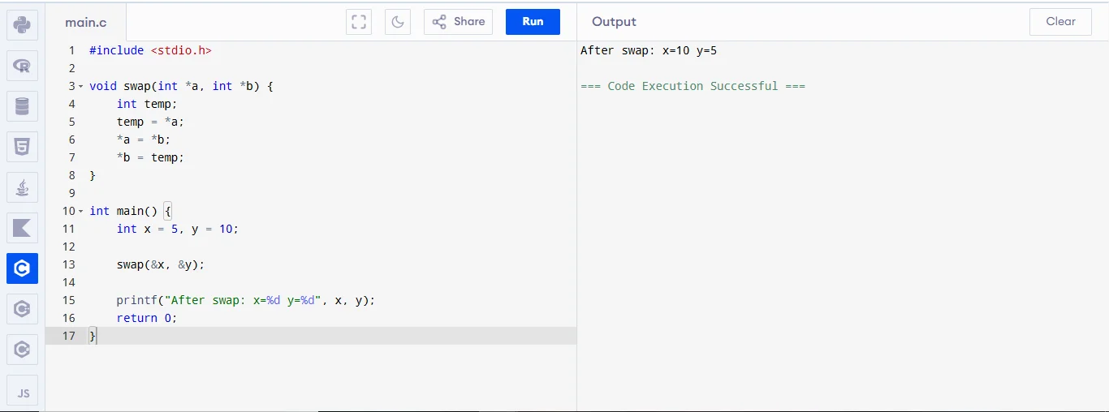This screenshot has width=1109, height=412.
Task: Click the 'return 0;' line
Action: pyautogui.click(x=147, y=318)
